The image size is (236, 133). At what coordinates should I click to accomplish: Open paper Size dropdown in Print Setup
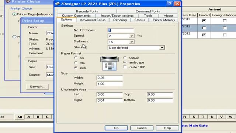click(50, 67)
